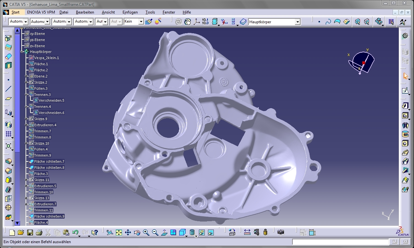Viewport: 414px width, 248px height.
Task: Click the Sketcher icon on right toolbar
Action: click(405, 91)
